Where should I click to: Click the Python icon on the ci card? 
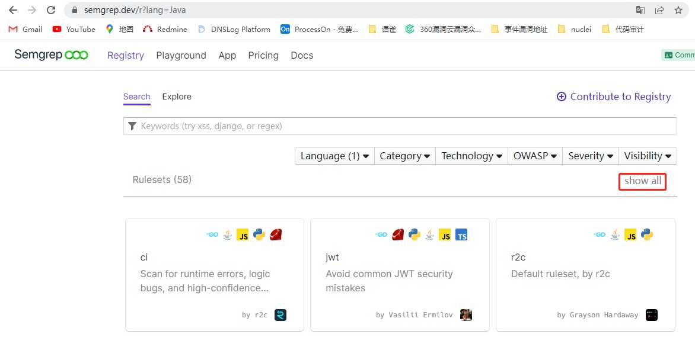(259, 234)
